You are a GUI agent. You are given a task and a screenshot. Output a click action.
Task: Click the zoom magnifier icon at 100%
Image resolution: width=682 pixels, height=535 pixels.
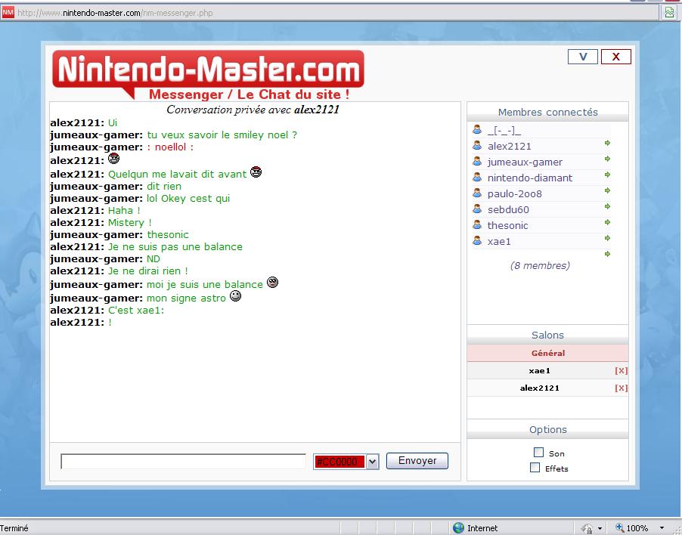[x=620, y=527]
